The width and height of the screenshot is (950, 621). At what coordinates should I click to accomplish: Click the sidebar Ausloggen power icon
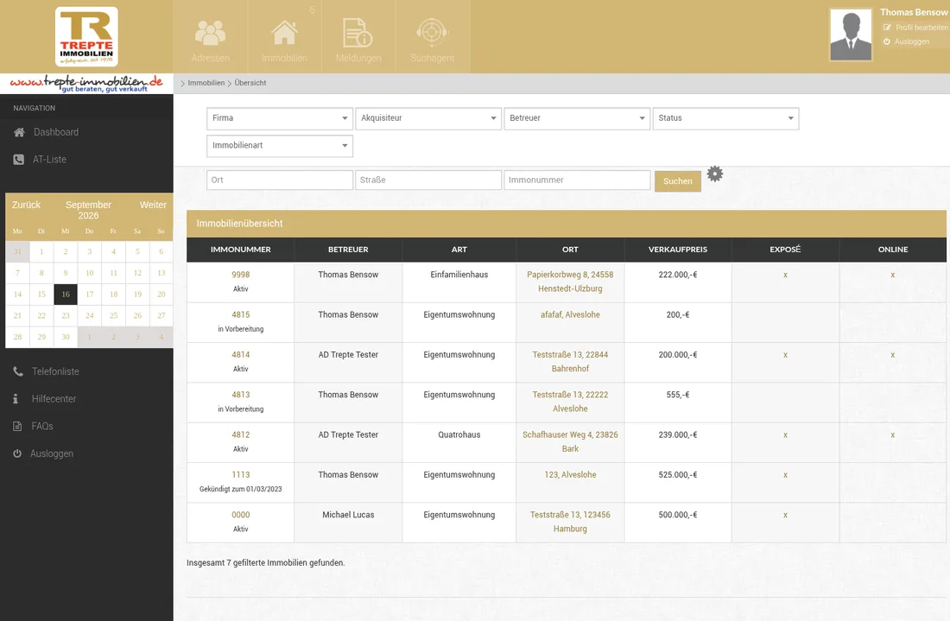17,453
